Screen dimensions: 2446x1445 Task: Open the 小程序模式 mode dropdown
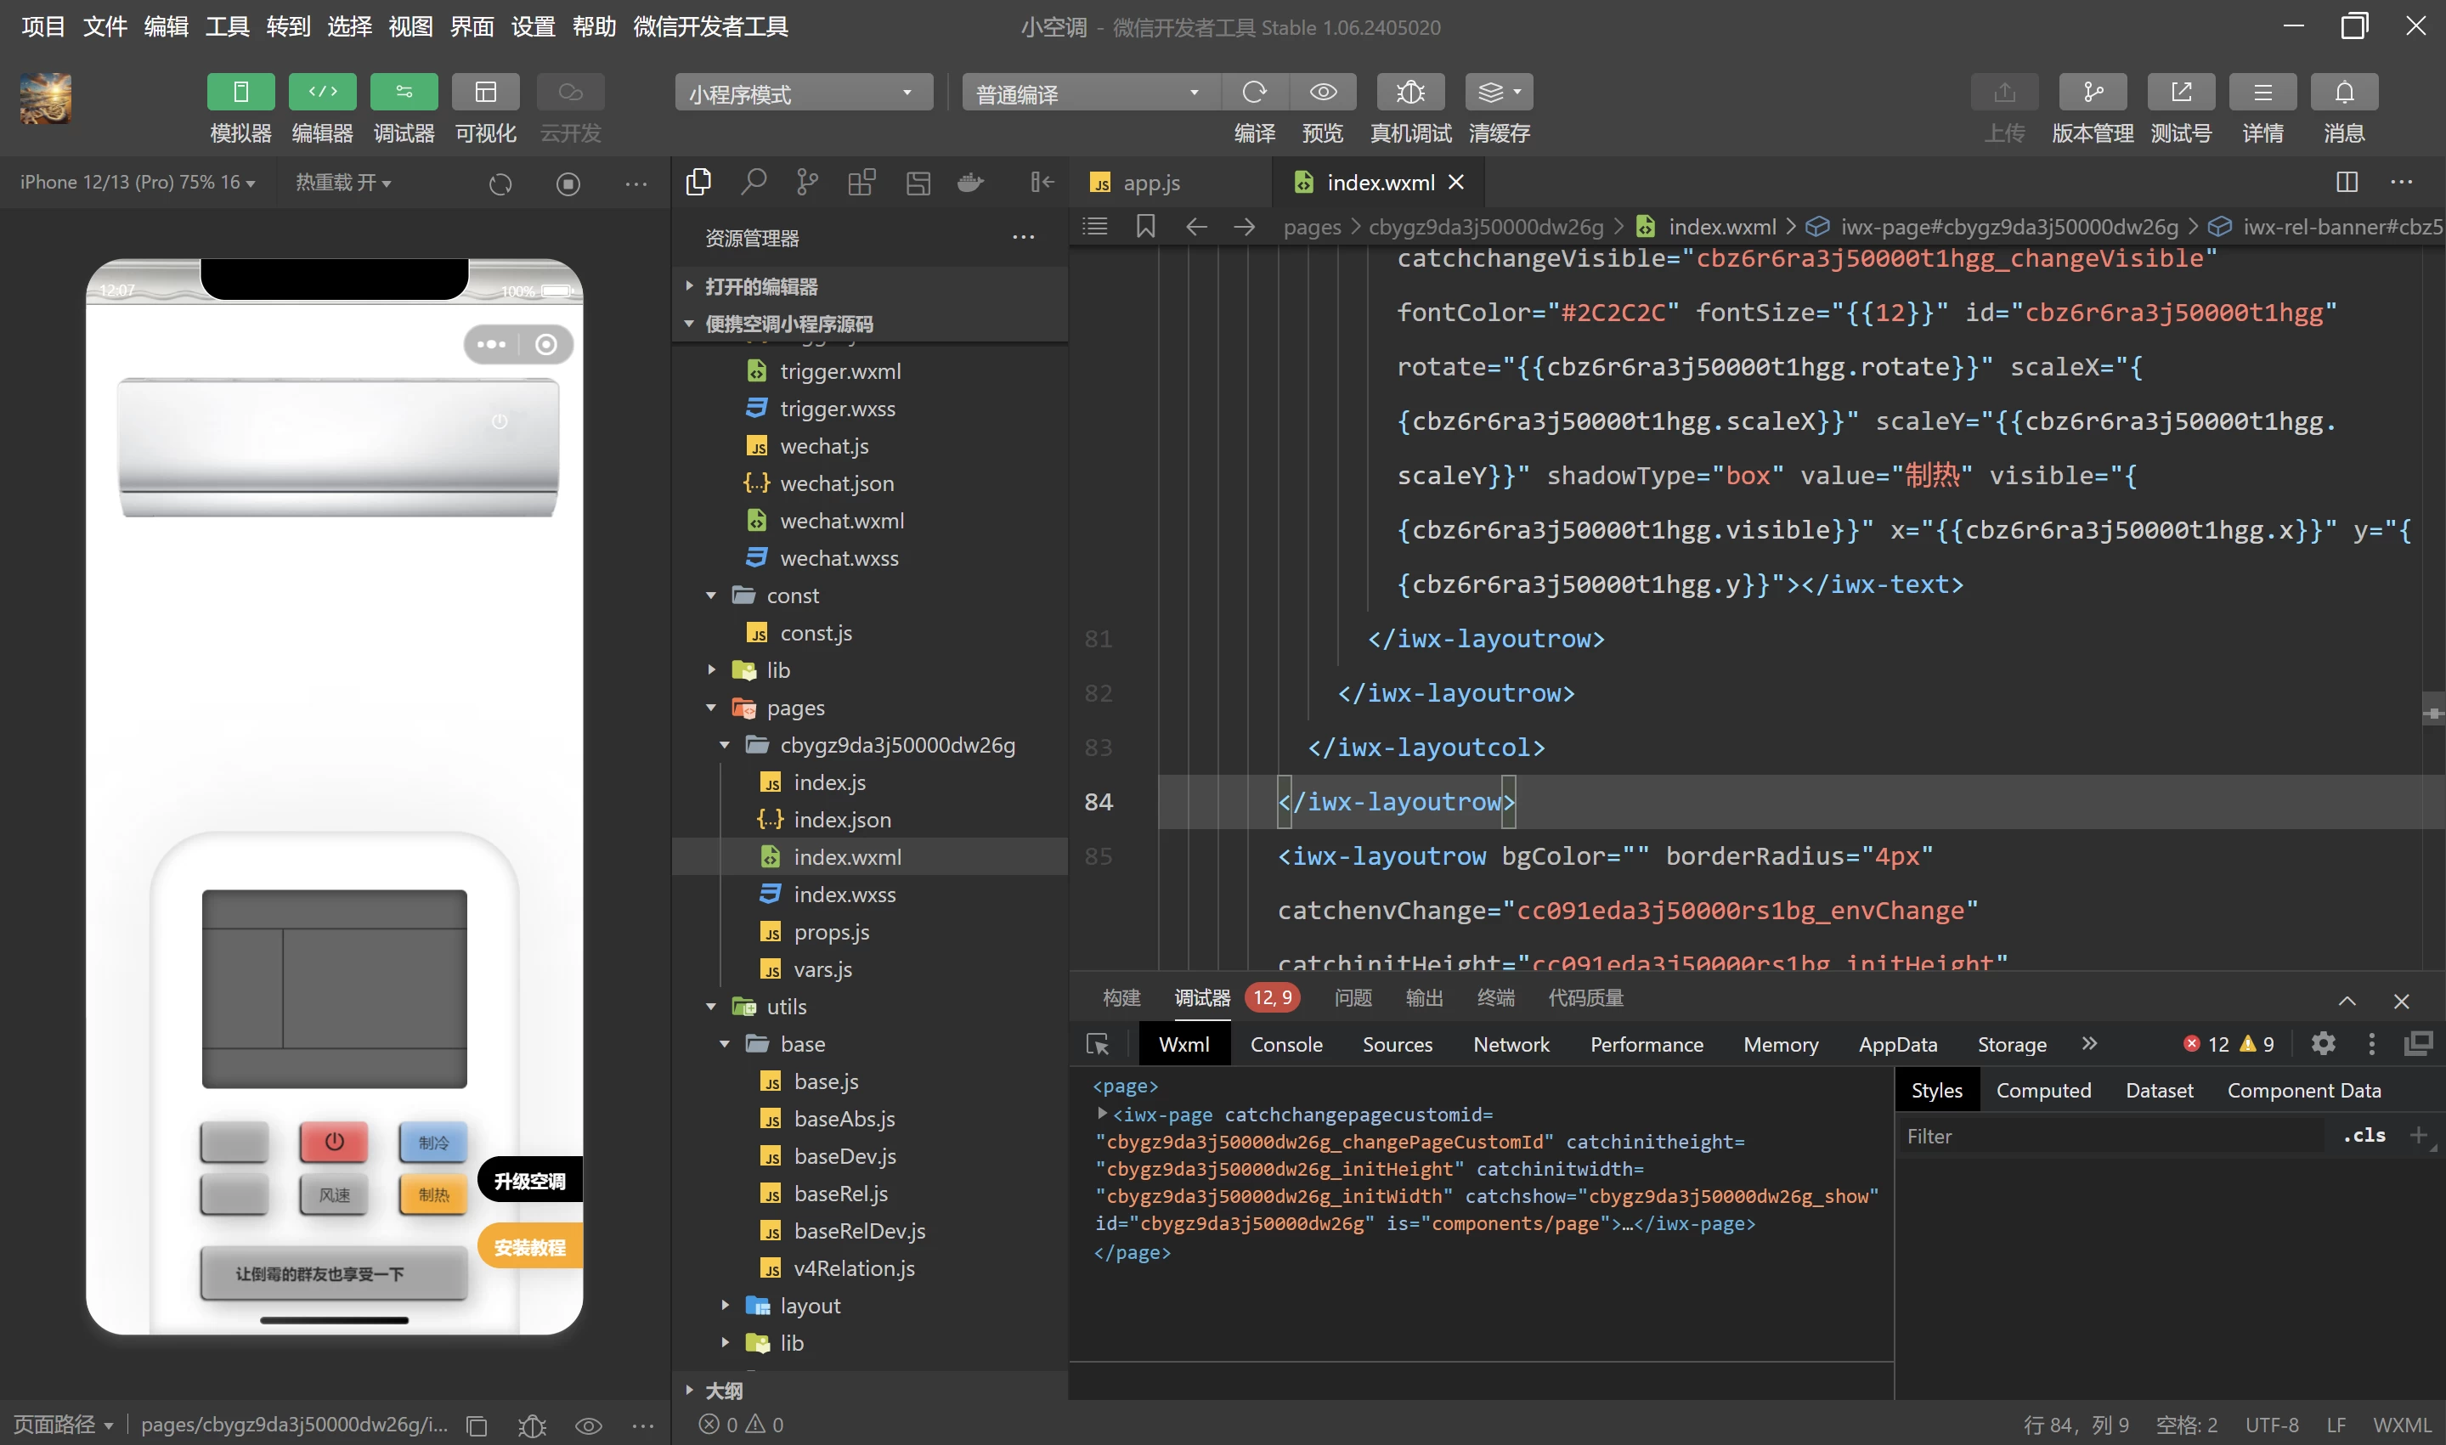804,93
